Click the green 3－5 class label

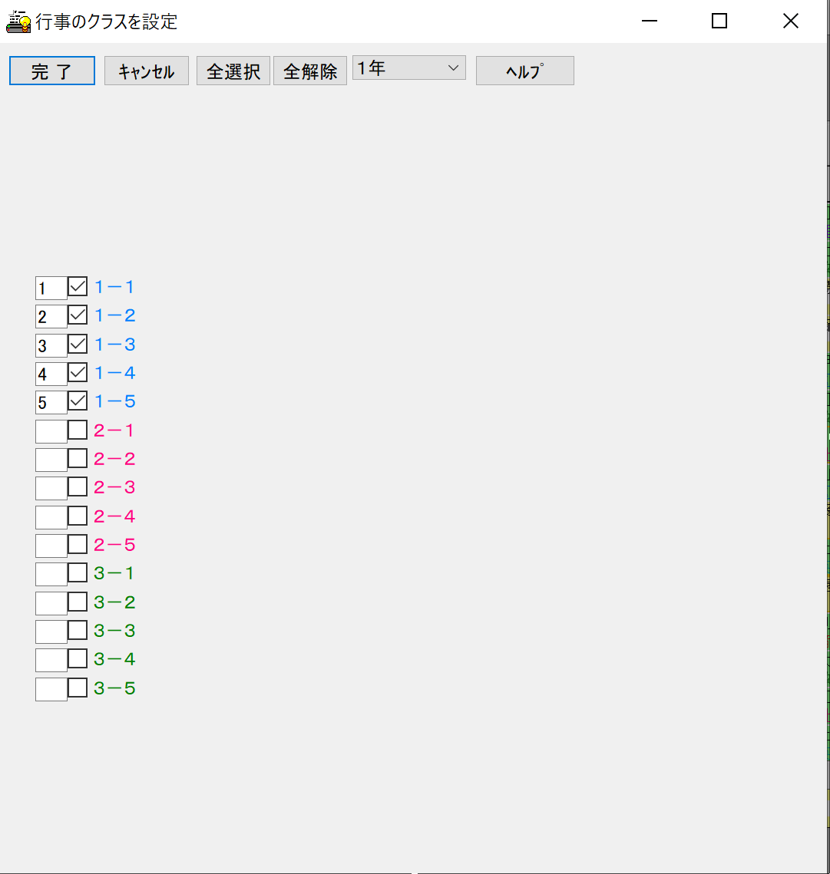pos(114,688)
